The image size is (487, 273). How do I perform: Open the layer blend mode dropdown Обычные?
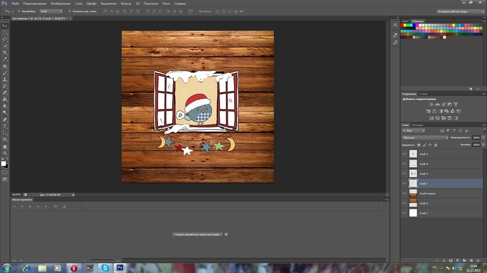425,137
